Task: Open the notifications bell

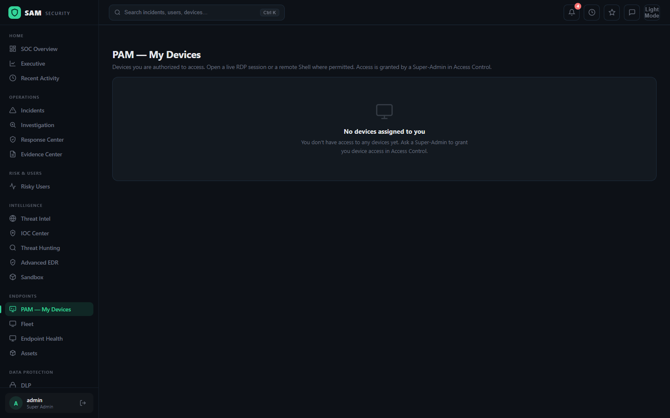Action: 572,13
